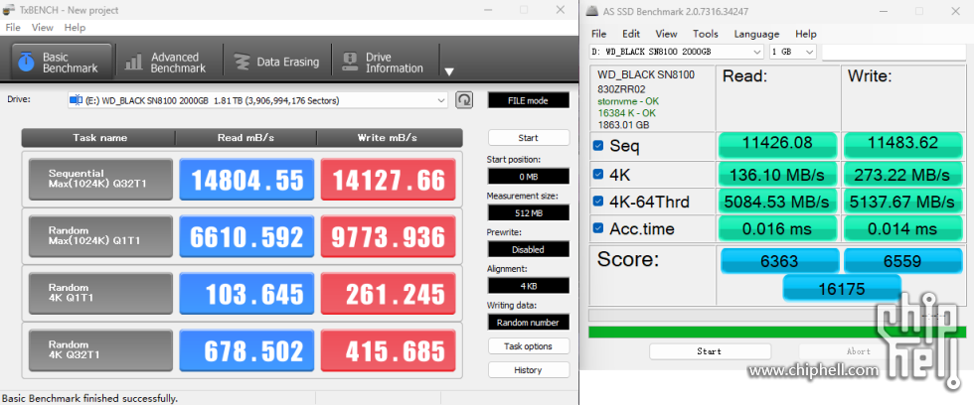Expand the TxBENCH drive selection dropdown
974x405 pixels.
pyautogui.click(x=441, y=100)
